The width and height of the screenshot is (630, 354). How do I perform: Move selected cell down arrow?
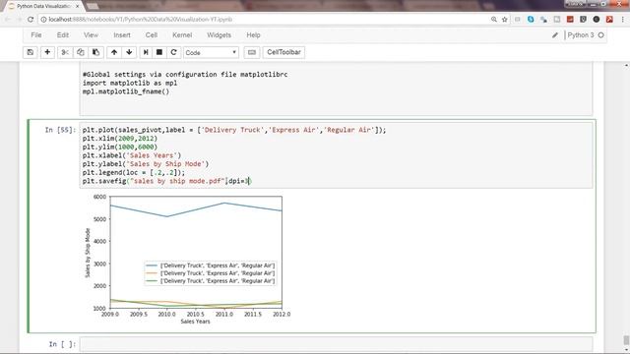(x=129, y=52)
